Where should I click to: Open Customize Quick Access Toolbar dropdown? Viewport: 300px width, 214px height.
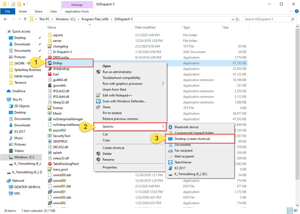tap(24, 4)
